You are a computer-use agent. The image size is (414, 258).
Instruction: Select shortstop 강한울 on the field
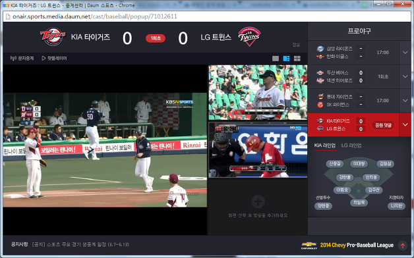(x=345, y=177)
